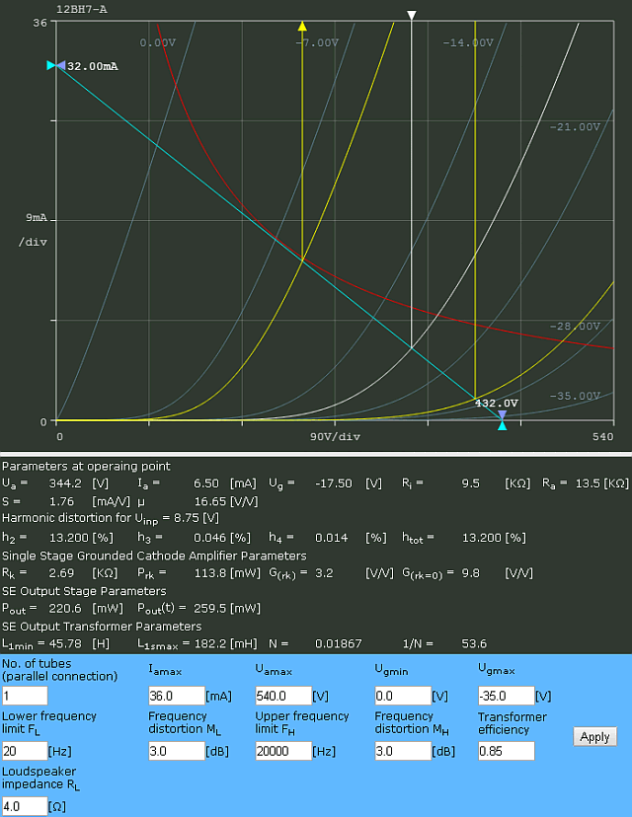
Task: Select the Ugmin input field
Action: click(x=402, y=696)
